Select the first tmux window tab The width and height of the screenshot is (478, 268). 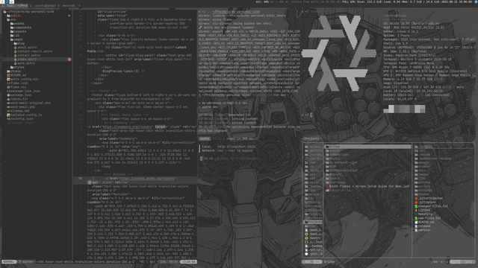[14, 5]
